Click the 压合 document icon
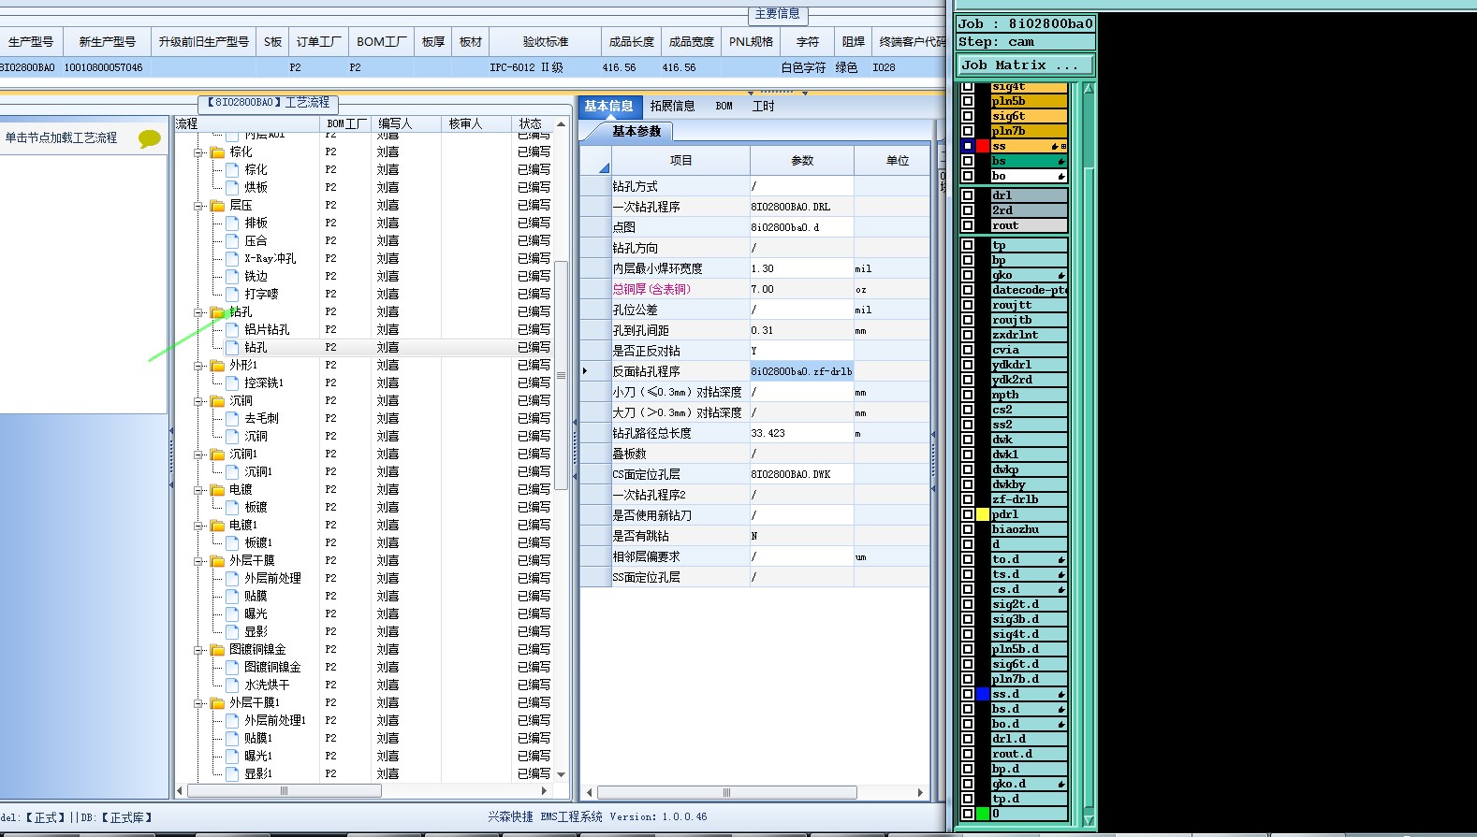This screenshot has height=837, width=1477. [x=232, y=240]
